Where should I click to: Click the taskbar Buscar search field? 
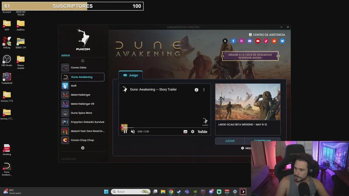[x=131, y=192]
